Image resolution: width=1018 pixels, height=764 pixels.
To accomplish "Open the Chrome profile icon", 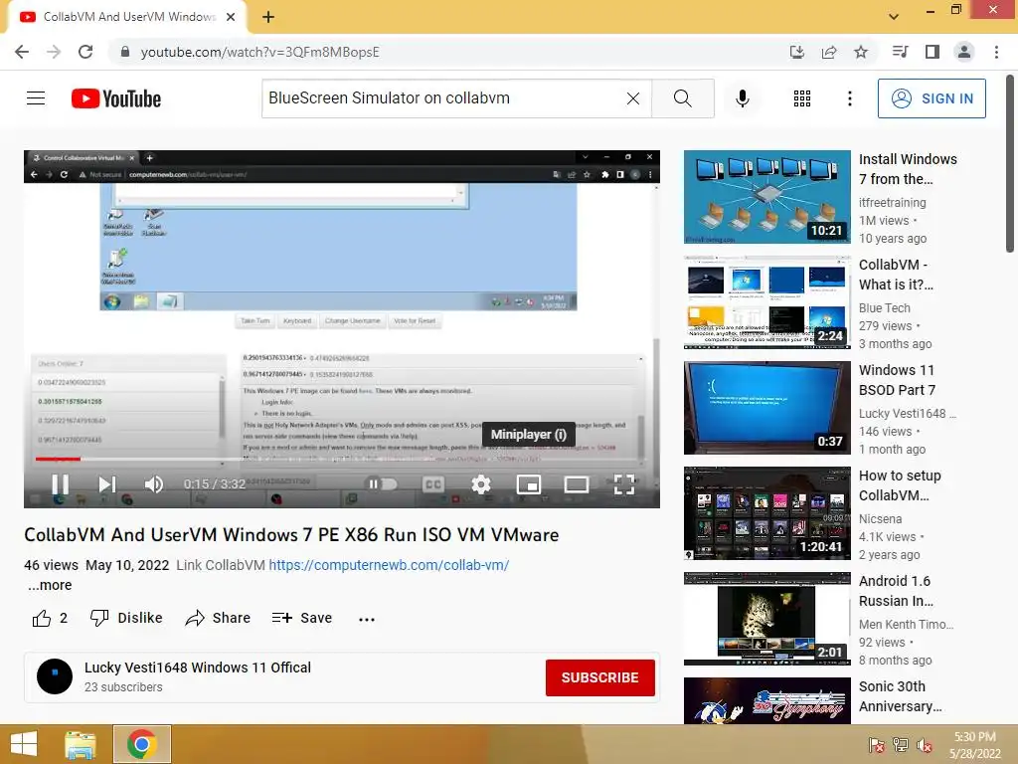I will [x=964, y=52].
